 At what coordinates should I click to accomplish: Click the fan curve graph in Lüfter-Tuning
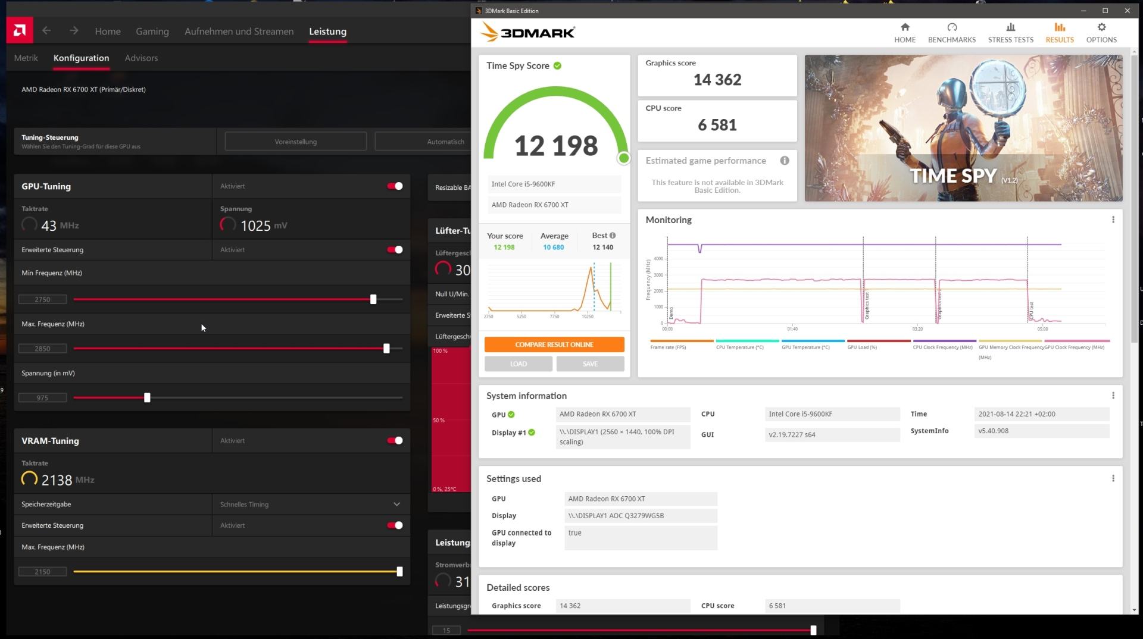[451, 420]
